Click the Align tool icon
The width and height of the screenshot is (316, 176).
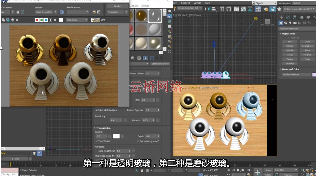point(213,9)
